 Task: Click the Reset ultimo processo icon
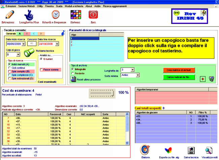[73, 79]
